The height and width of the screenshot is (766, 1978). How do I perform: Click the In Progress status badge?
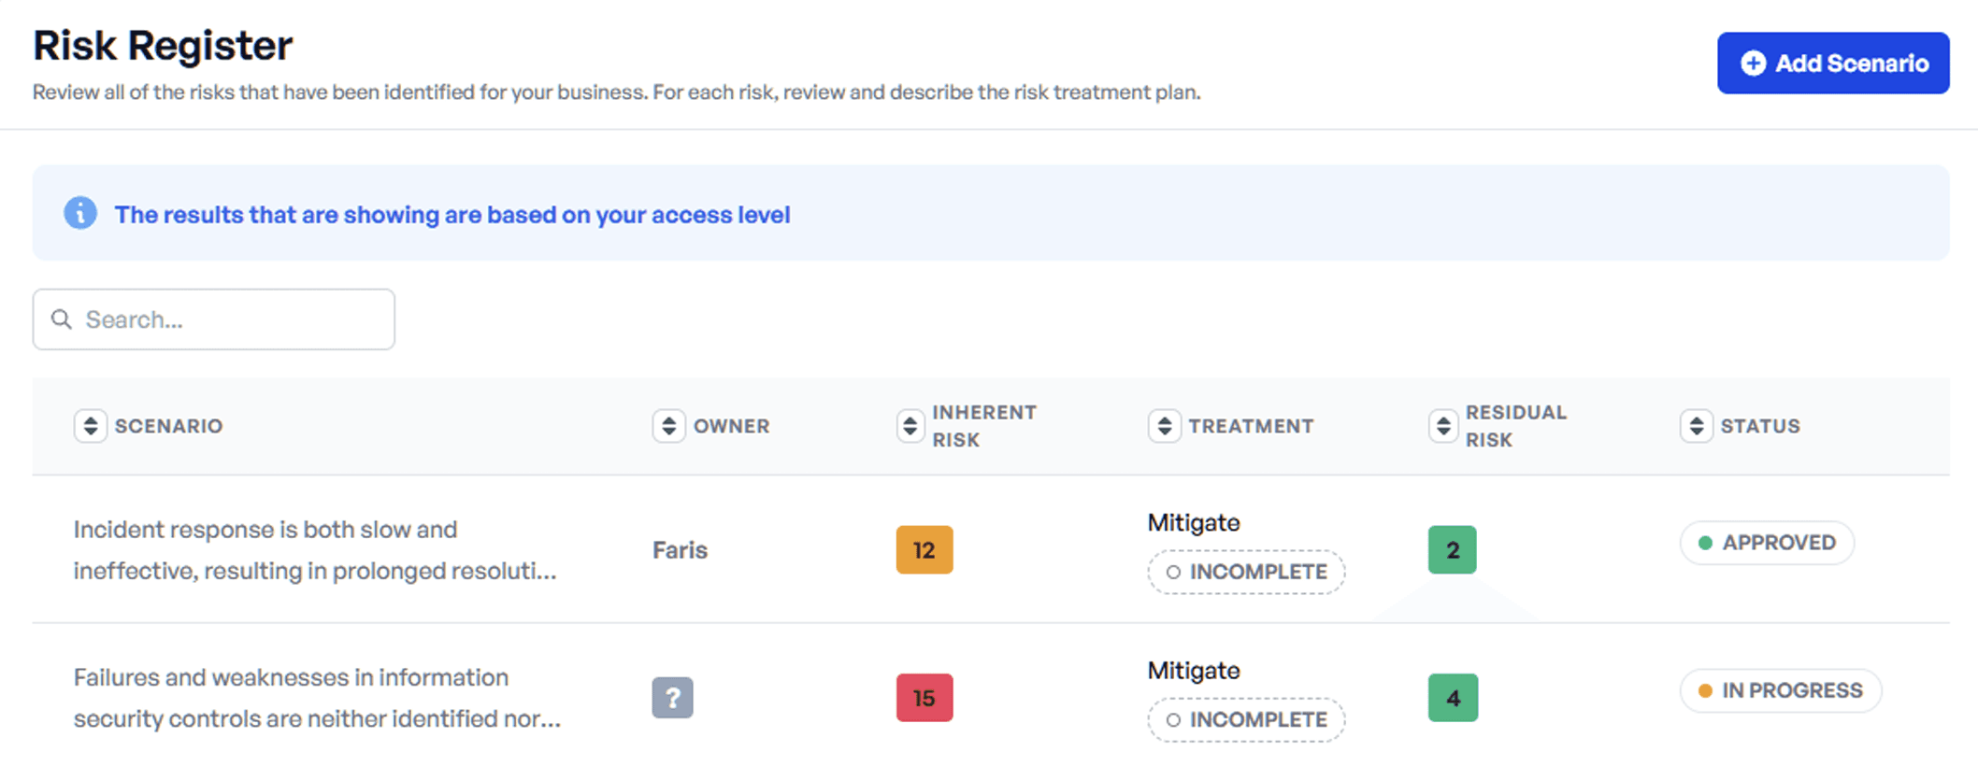click(x=1780, y=690)
